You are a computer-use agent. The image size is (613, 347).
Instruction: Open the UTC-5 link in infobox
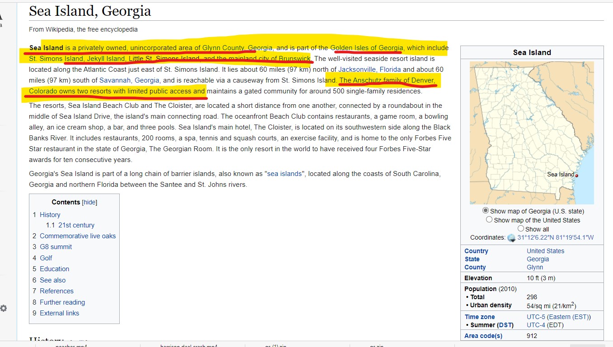click(536, 317)
